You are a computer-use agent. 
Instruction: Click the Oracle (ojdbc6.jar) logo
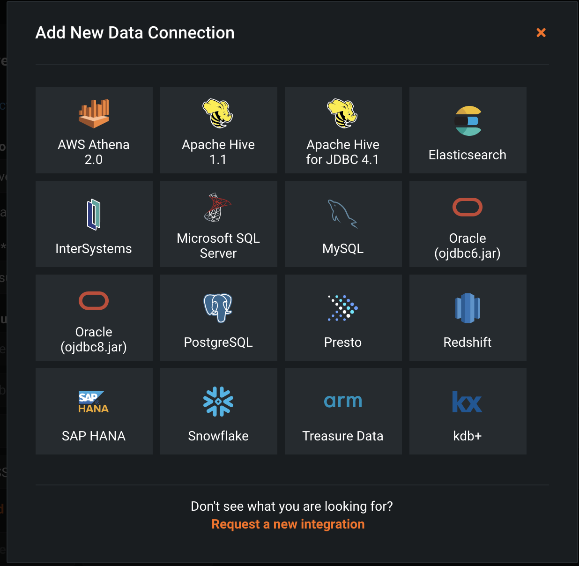tap(467, 207)
